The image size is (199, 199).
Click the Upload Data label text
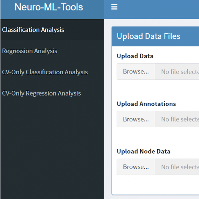pos(135,56)
